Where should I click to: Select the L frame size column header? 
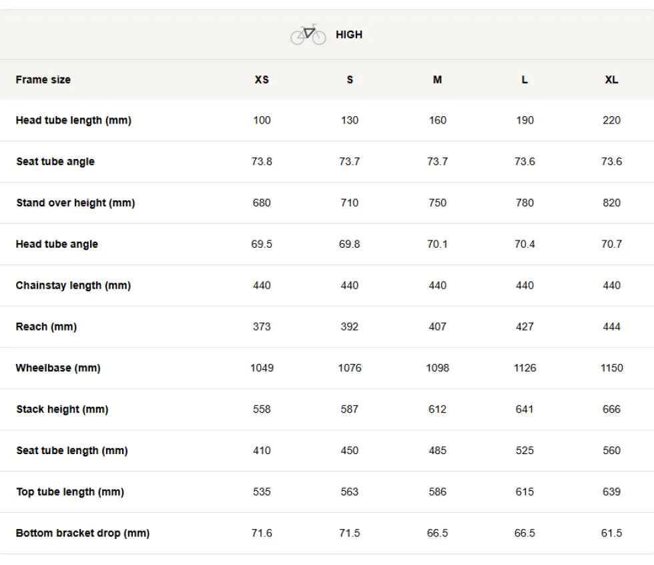tap(525, 79)
